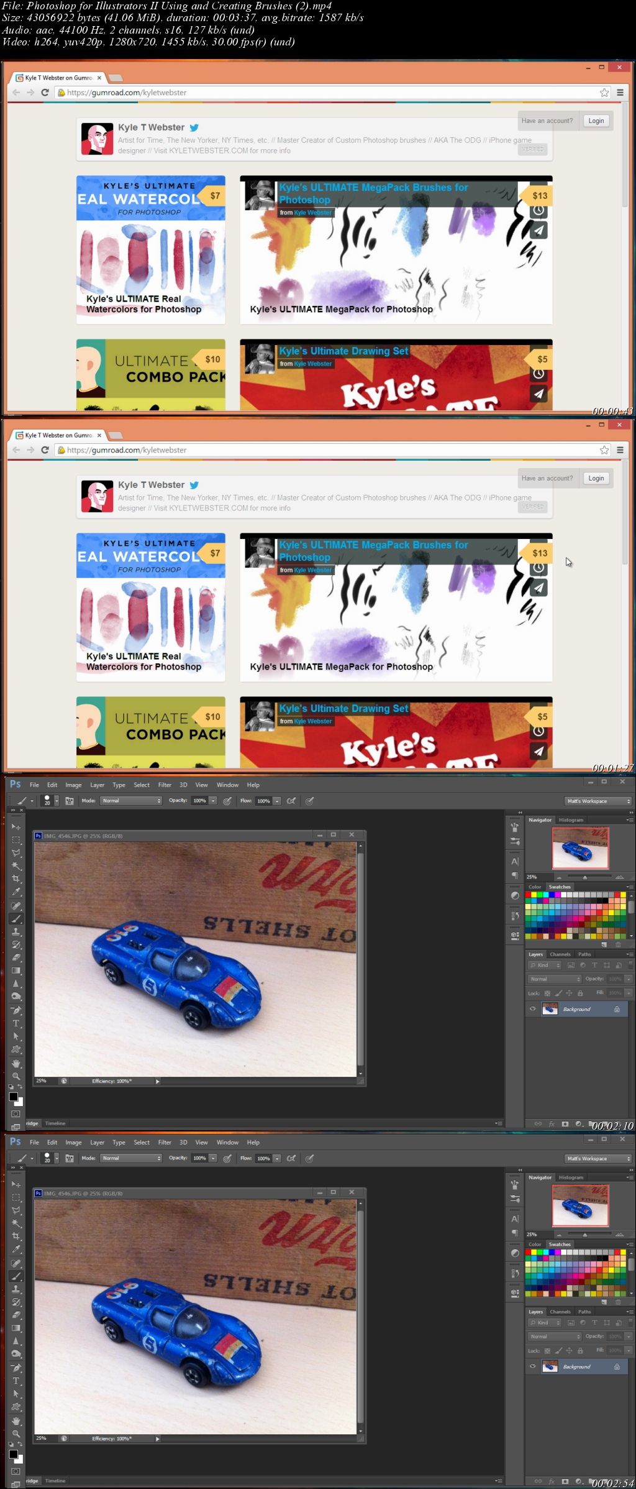This screenshot has width=636, height=1489.
Task: In the 00:02:10 frame, choose the Magic Wand tool
Action: pos(16,866)
